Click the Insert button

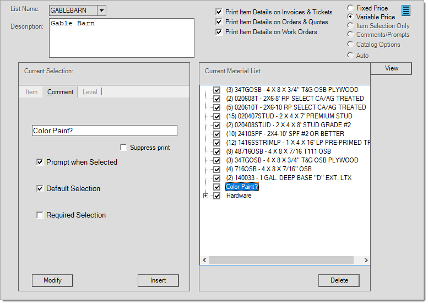158,280
